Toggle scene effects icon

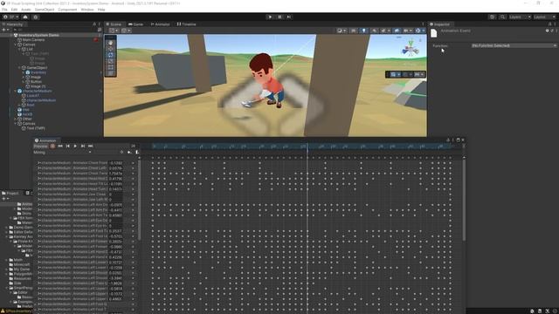point(384,31)
